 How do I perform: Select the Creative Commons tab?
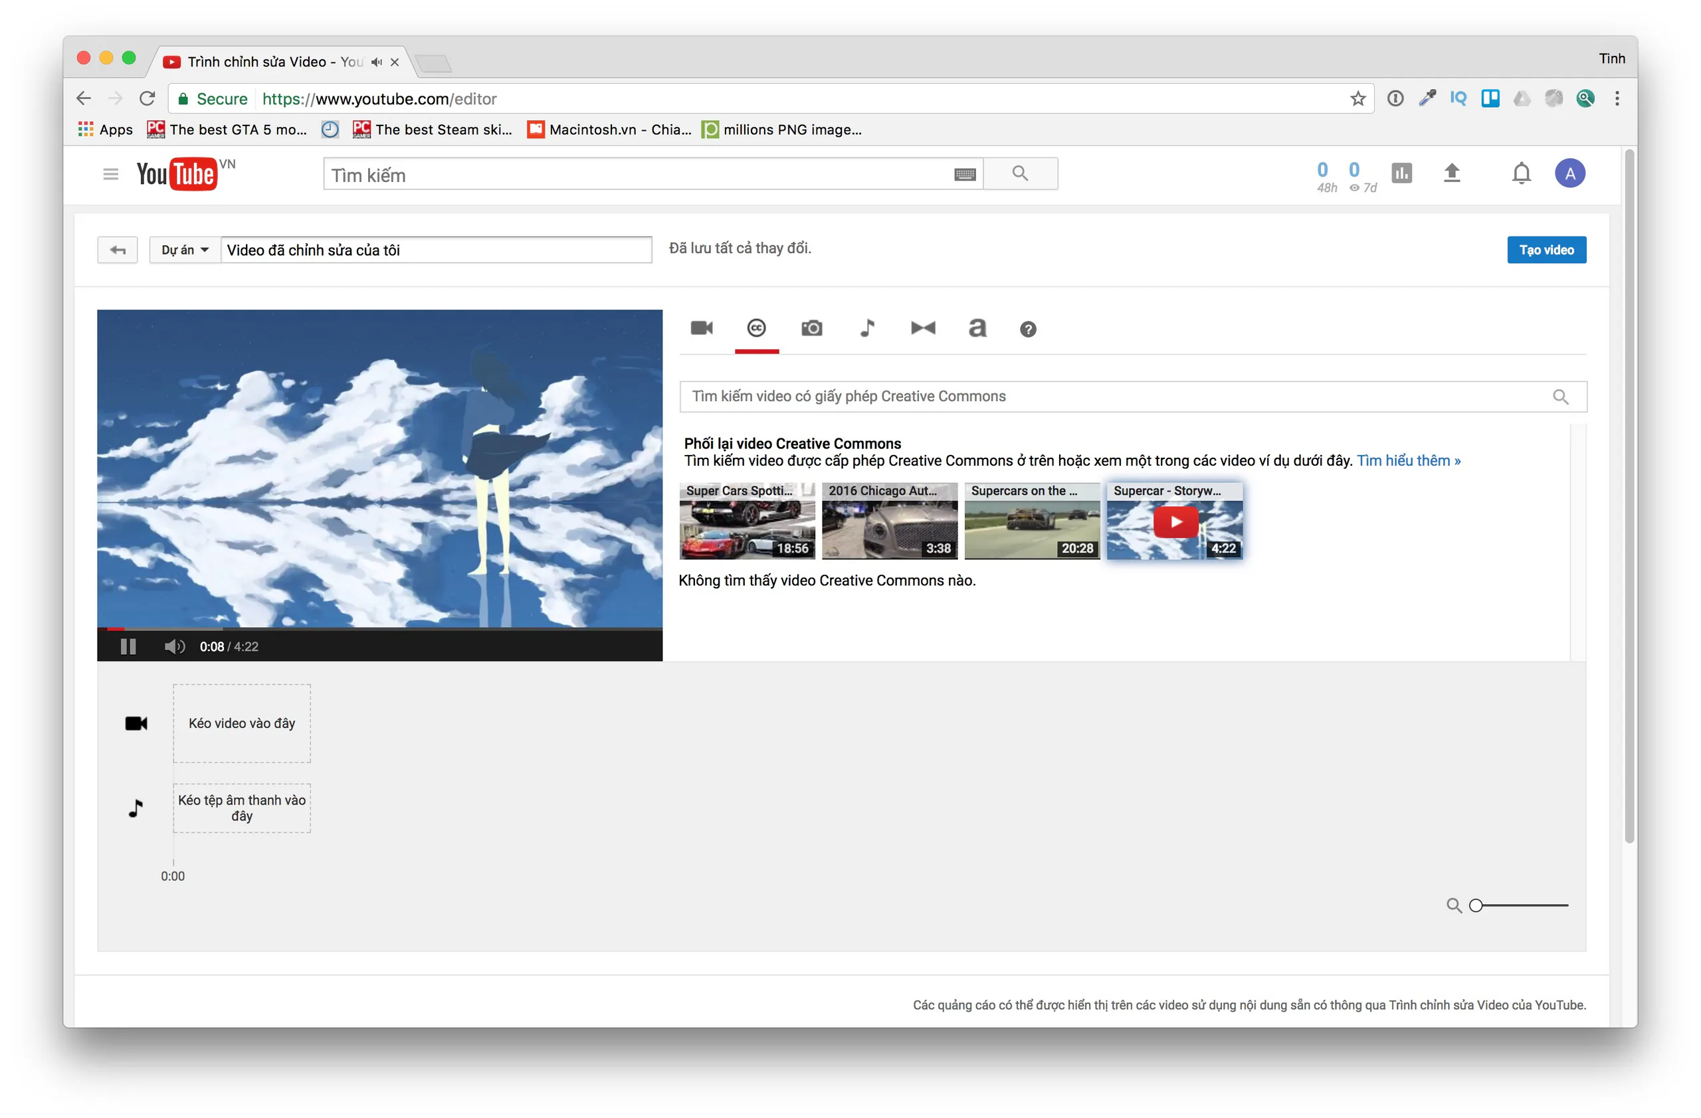point(756,328)
